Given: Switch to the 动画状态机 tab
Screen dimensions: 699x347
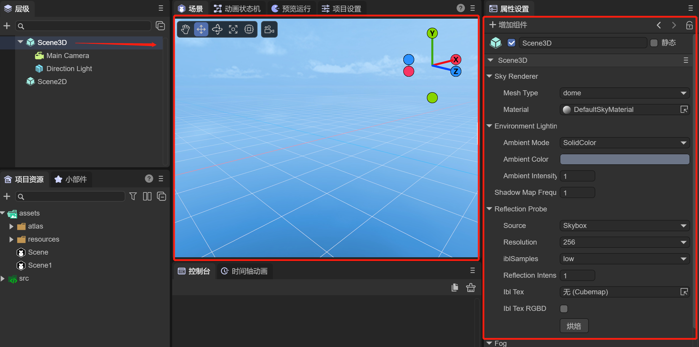Looking at the screenshot, I should point(238,9).
